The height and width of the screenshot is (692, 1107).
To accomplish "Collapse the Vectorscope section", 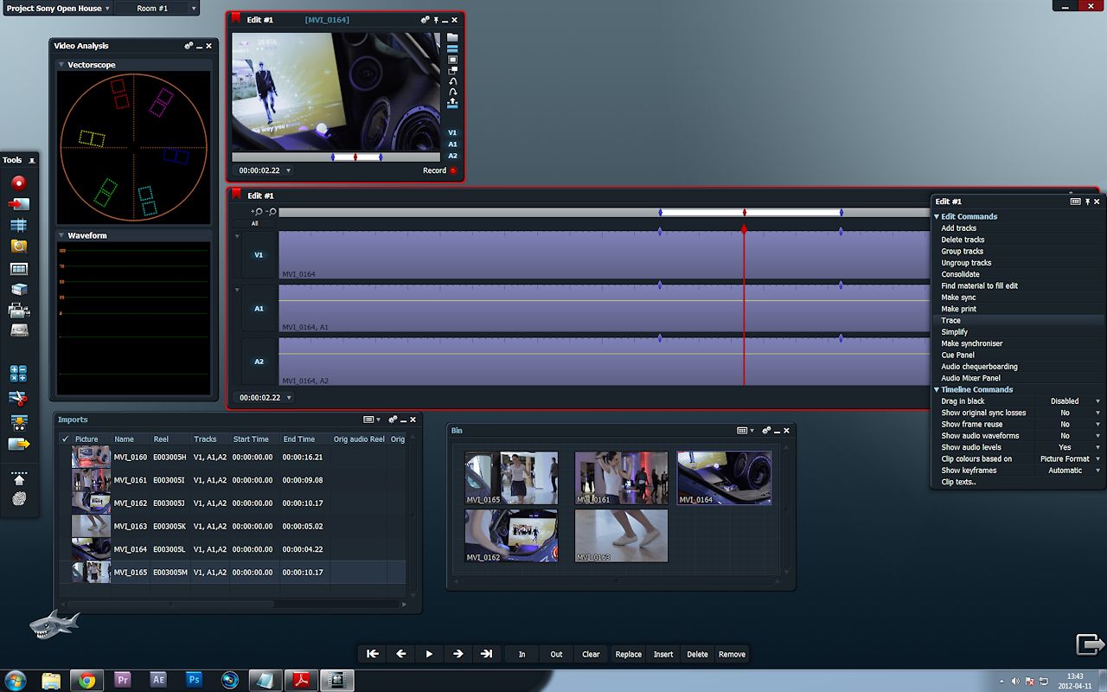I will click(x=61, y=65).
